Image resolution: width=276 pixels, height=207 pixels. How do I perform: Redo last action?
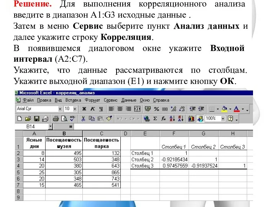(x=132, y=118)
